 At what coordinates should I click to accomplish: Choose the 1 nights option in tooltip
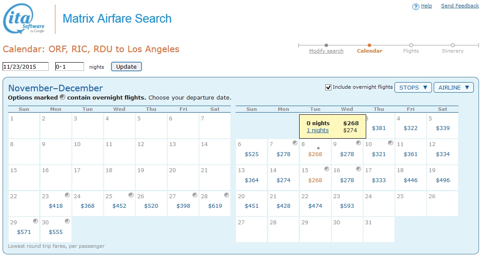tap(317, 130)
